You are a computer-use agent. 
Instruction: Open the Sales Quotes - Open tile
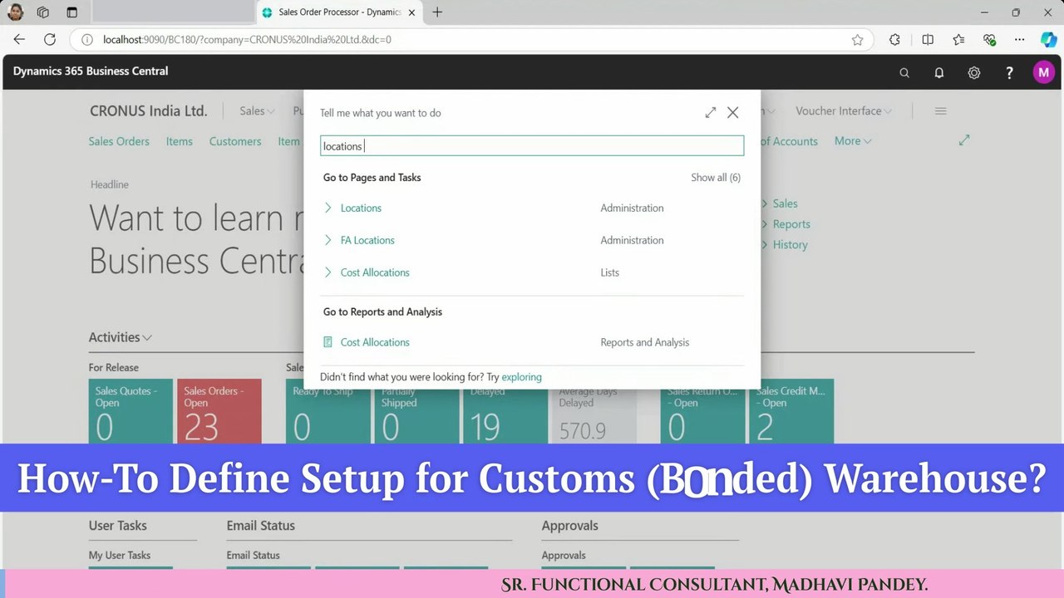tap(131, 411)
